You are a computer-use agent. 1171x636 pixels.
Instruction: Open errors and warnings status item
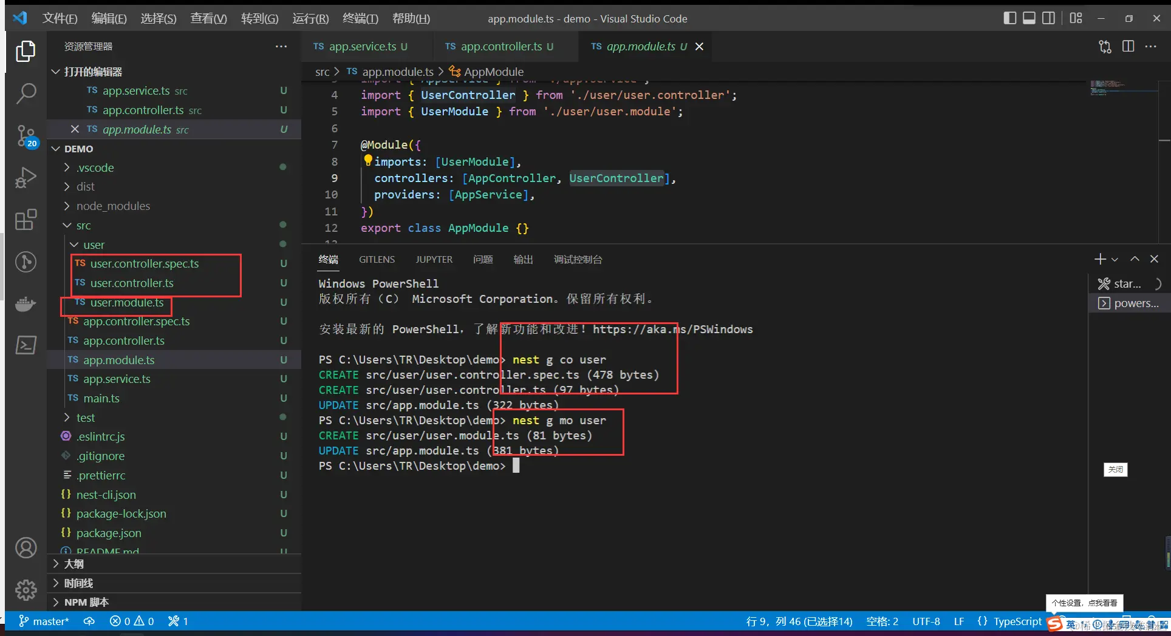point(132,621)
